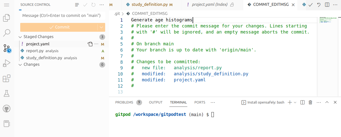Open Run and Debug view
The width and height of the screenshot is (341, 137).
pos(7,63)
